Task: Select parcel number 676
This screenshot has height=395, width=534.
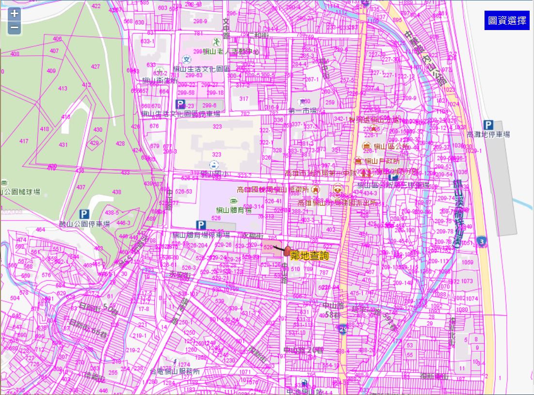Action: coord(154,126)
